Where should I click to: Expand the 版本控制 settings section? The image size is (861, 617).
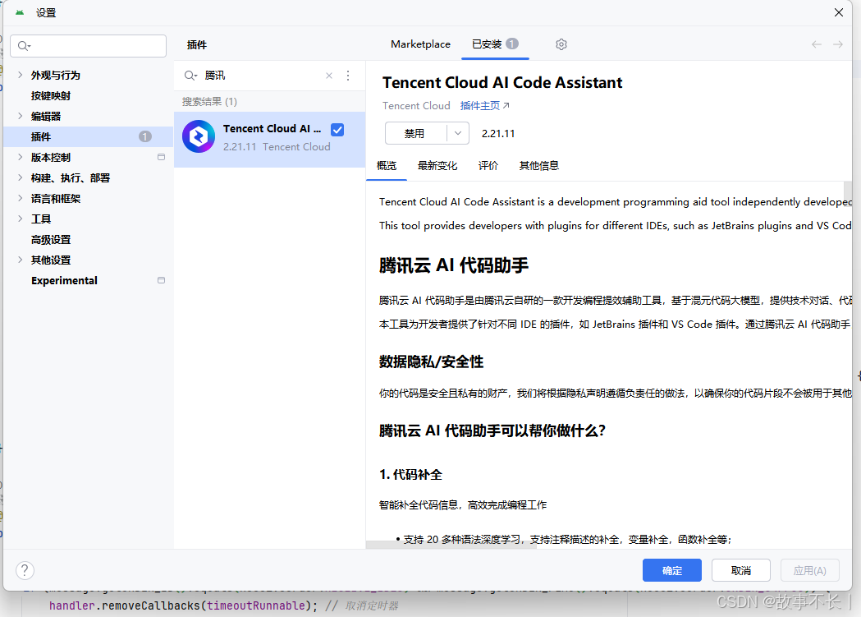[20, 157]
